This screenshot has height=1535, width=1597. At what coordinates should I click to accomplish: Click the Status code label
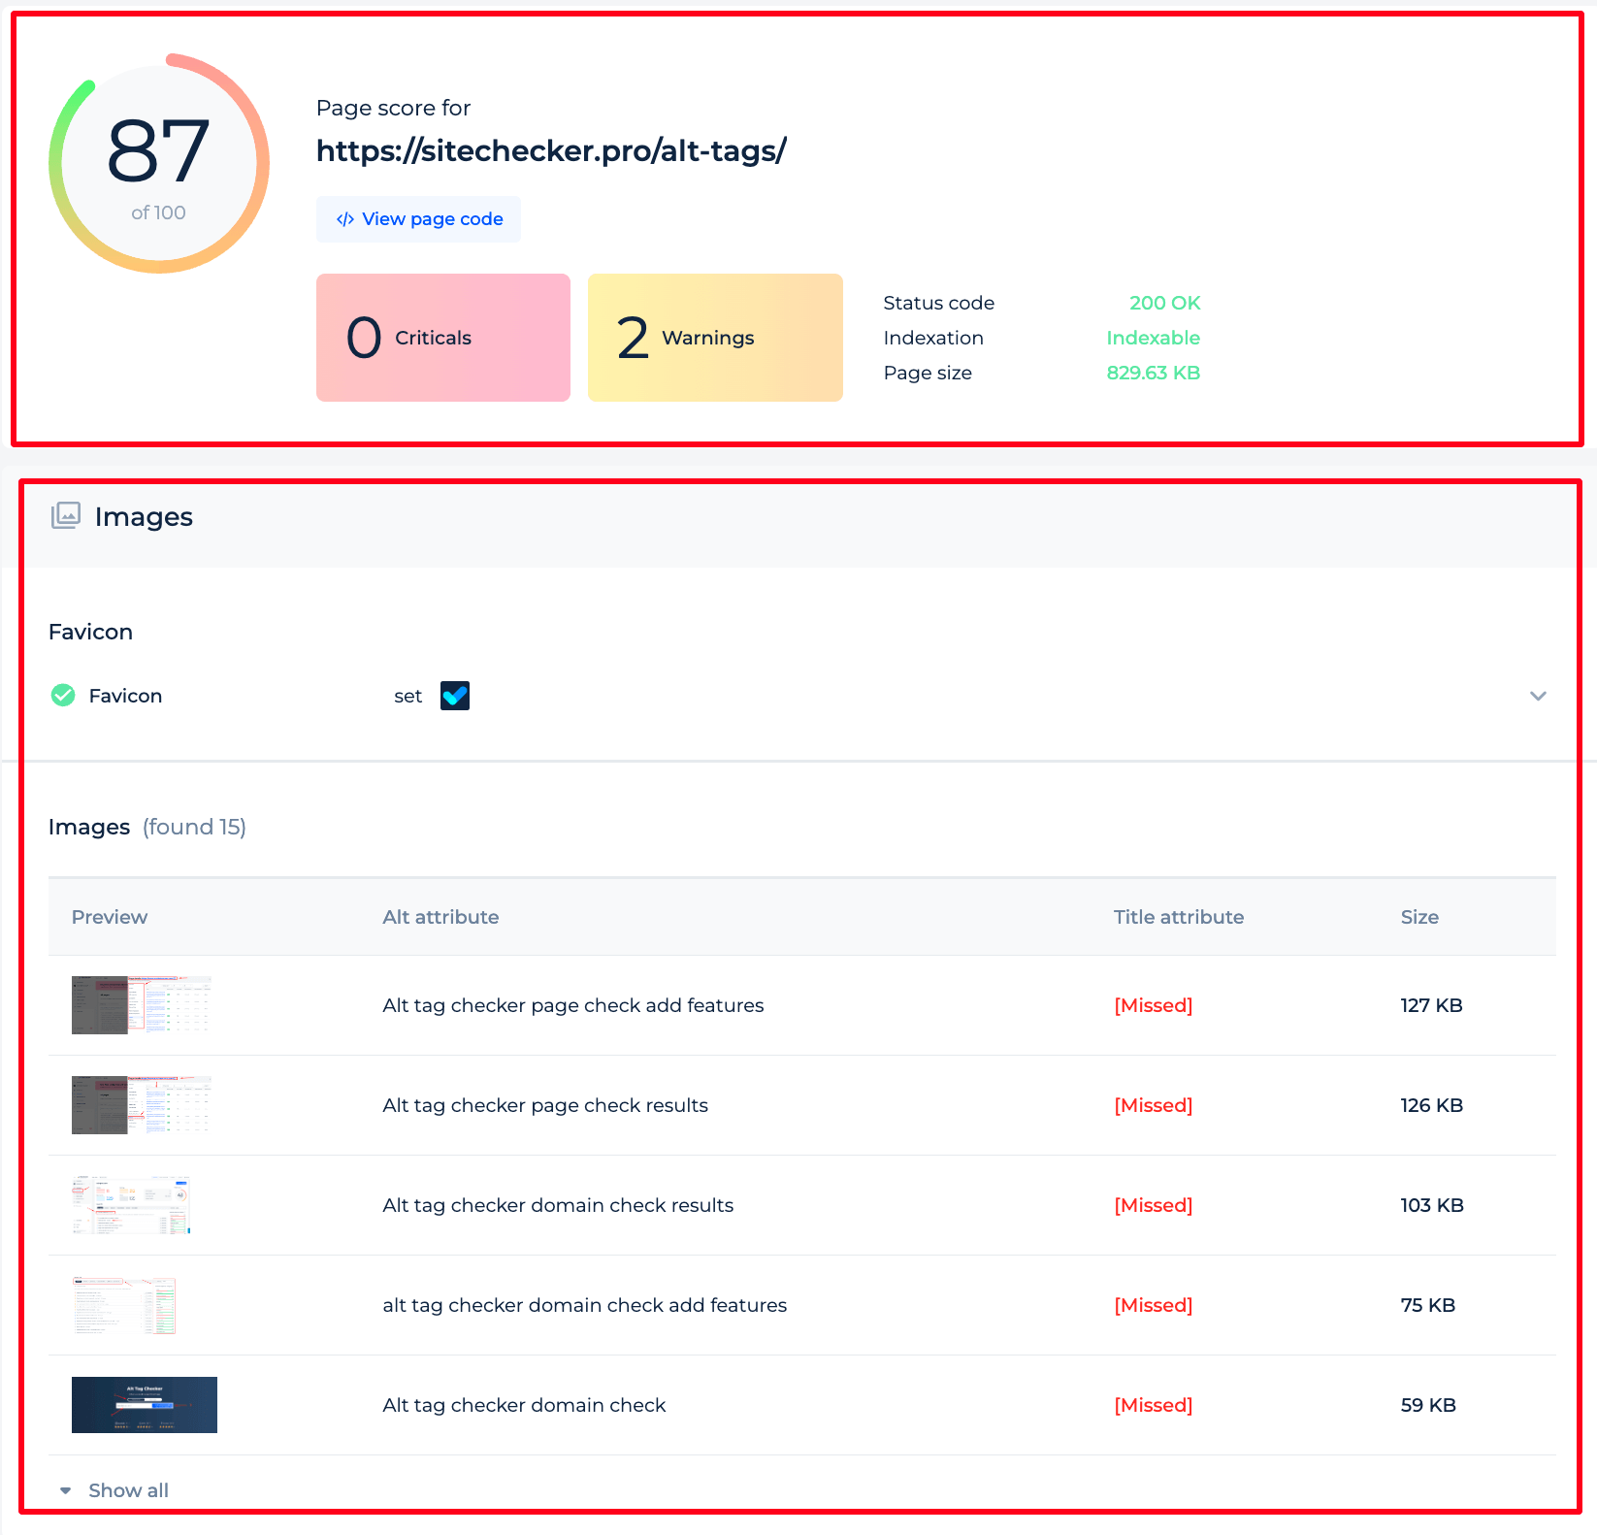939,303
